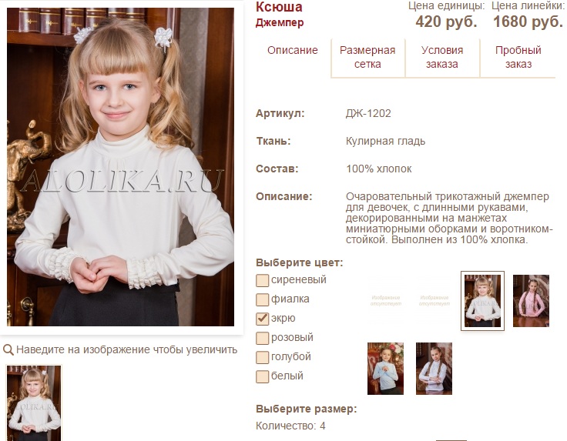
Task: Tick the фиалка color checkbox
Action: tap(262, 299)
